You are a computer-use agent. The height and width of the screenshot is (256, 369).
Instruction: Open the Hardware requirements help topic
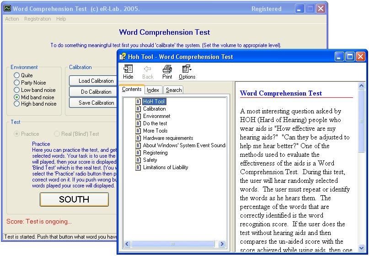coord(168,138)
